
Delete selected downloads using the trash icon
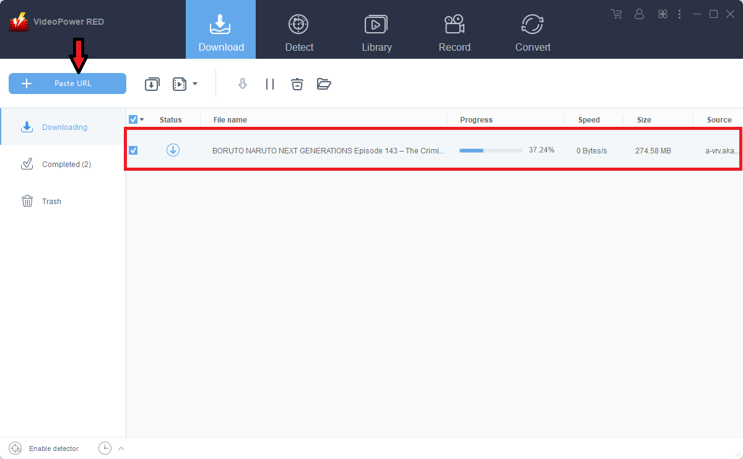coord(297,84)
